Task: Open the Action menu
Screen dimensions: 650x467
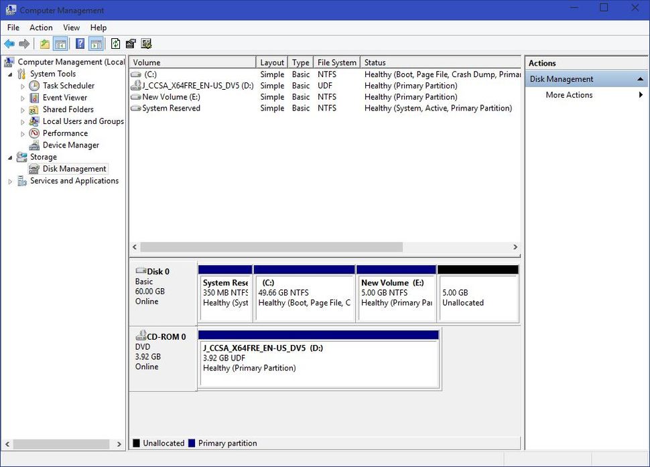Action: click(x=40, y=27)
